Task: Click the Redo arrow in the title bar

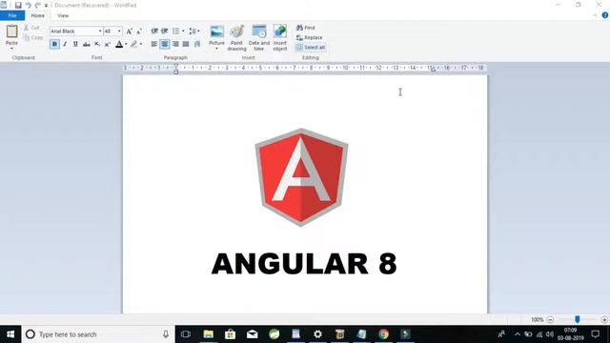Action: (x=38, y=5)
